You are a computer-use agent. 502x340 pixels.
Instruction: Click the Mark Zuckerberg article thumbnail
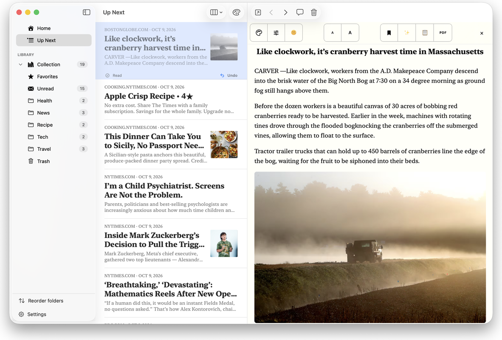click(224, 243)
